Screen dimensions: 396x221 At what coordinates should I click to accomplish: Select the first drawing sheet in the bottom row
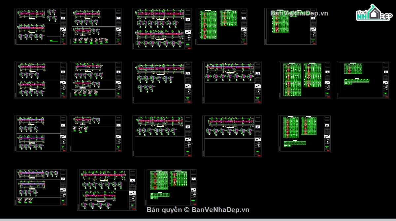[41, 187]
